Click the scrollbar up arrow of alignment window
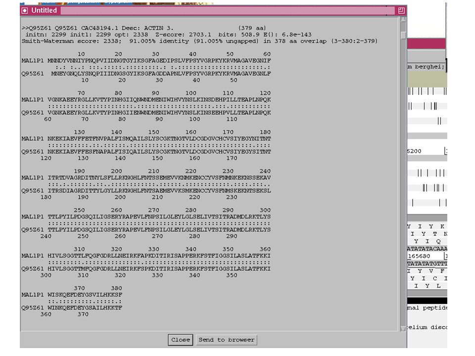The height and width of the screenshot is (356, 475). click(403, 19)
